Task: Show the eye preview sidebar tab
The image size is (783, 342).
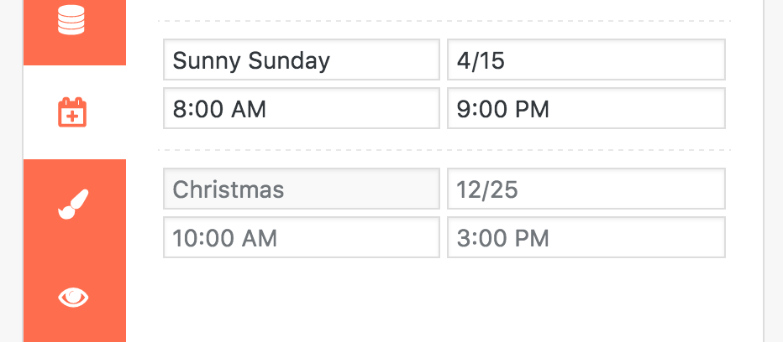Action: (75, 297)
